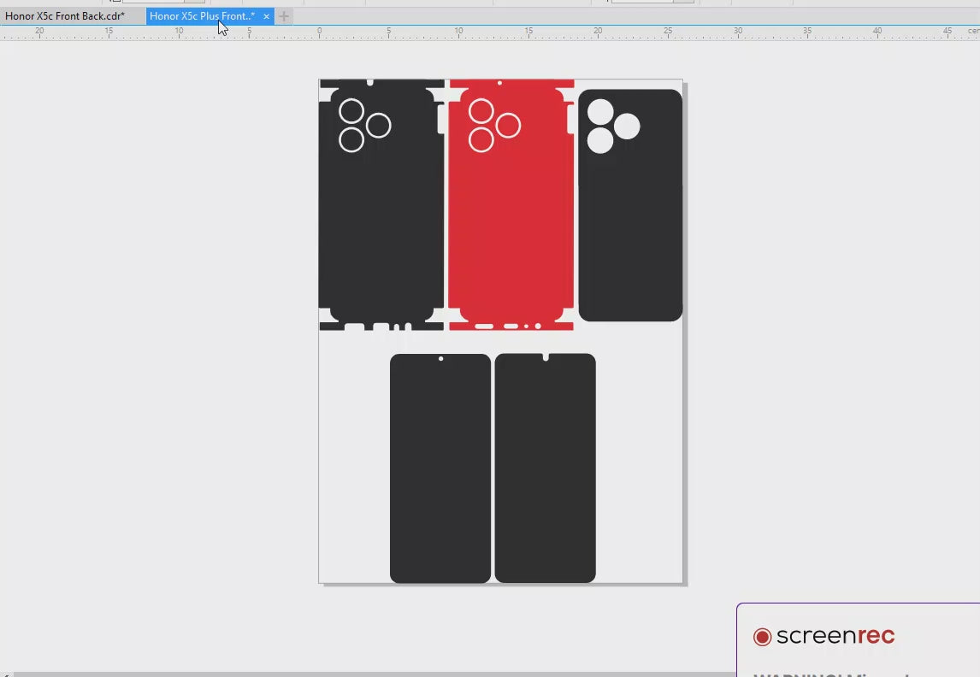The image size is (980, 677).
Task: Select the Honor X5c Plus Front document tab
Action: coord(202,16)
